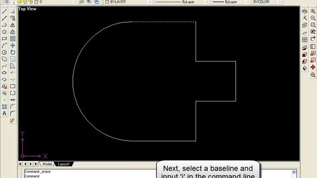Select the Trim tool
Image resolution: width=317 pixels, height=178 pixels.
click(x=12, y=73)
